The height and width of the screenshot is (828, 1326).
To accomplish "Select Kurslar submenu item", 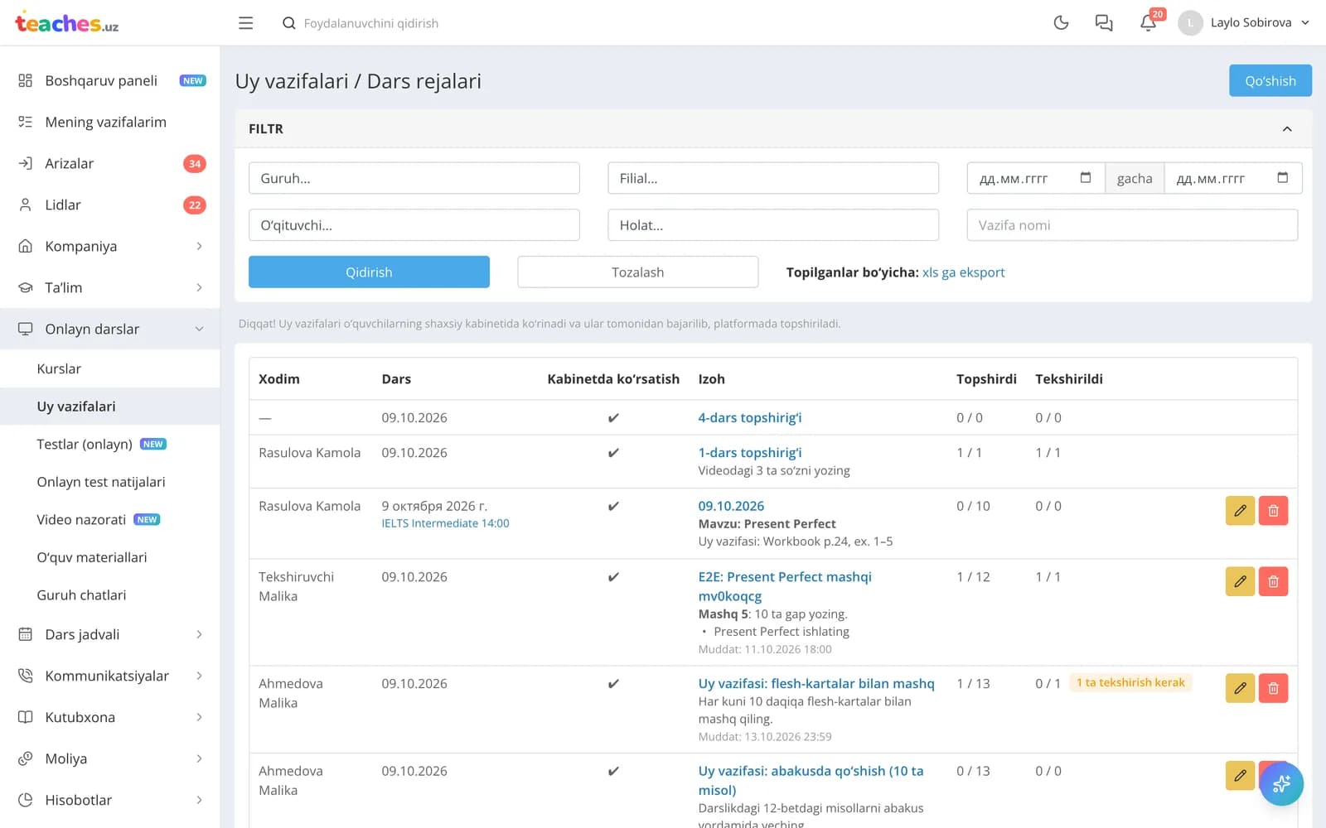I will (x=110, y=368).
